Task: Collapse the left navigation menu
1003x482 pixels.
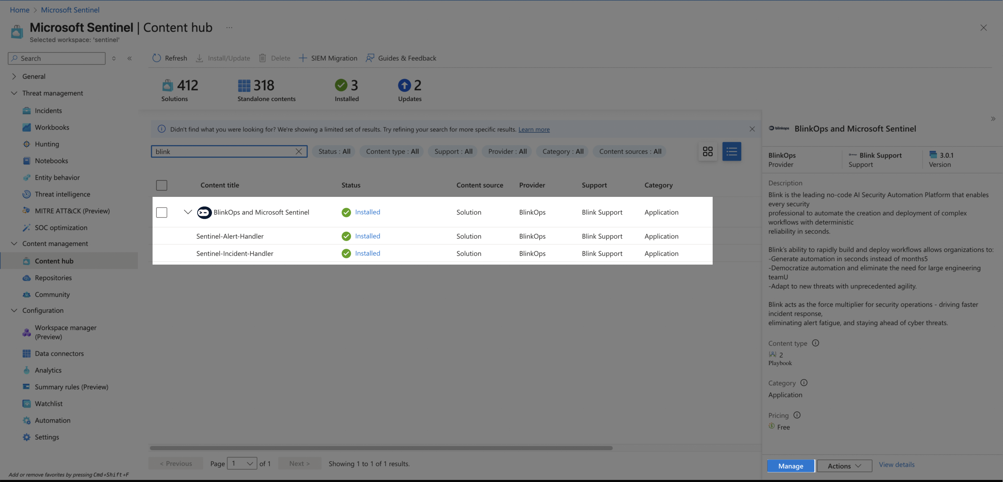Action: 130,58
